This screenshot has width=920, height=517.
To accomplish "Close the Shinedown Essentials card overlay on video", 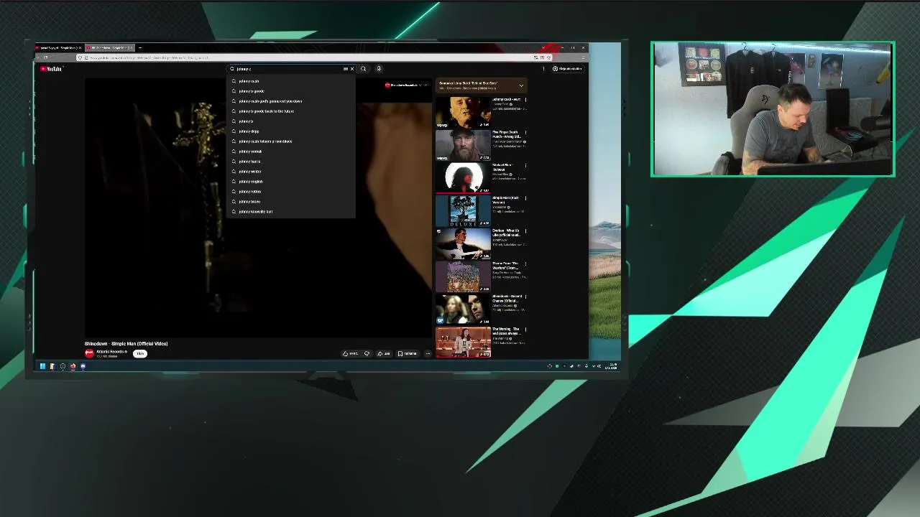I will (425, 85).
